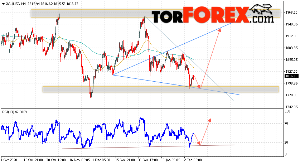Select the descending gray trendline from December high
This screenshot has width=300, height=164.
189,59
